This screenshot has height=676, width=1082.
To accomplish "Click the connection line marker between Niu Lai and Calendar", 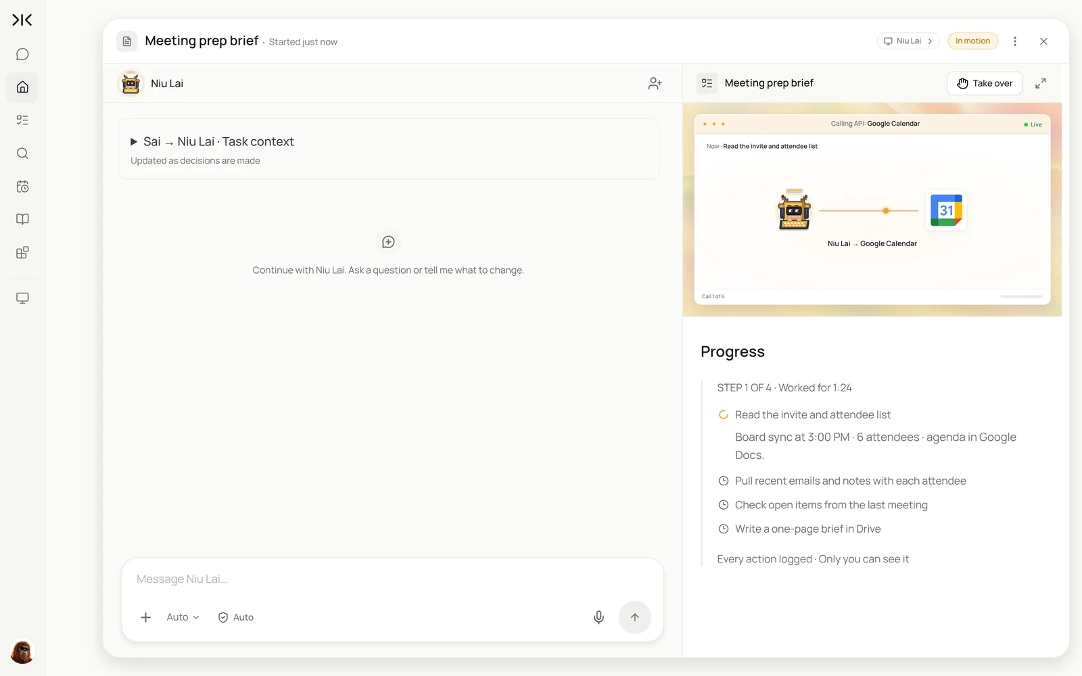I will click(886, 211).
